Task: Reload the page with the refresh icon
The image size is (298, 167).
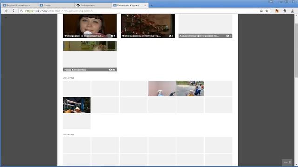Action: click(x=21, y=11)
